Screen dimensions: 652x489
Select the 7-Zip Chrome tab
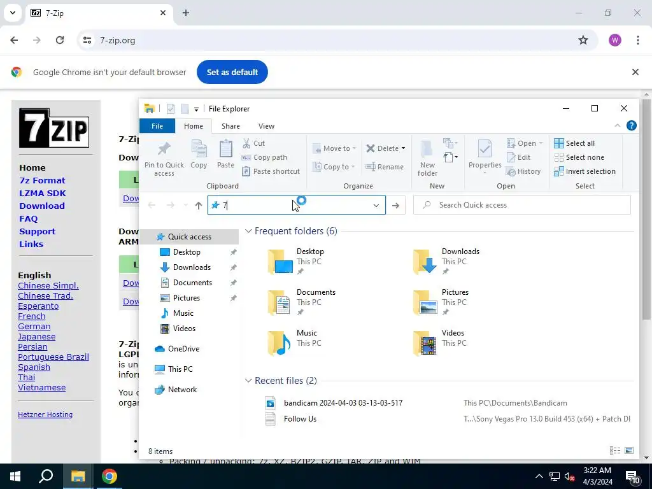coord(99,13)
